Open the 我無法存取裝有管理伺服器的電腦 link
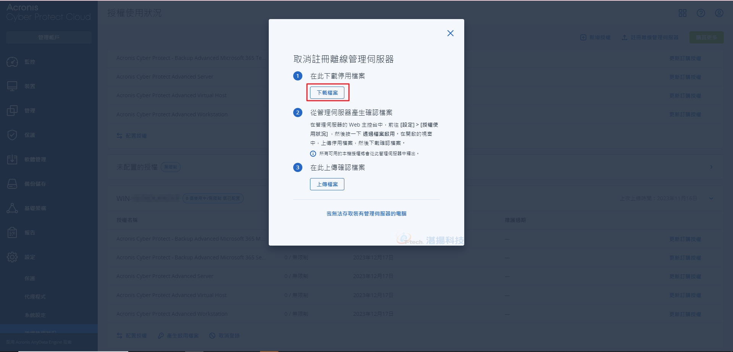Image resolution: width=733 pixels, height=352 pixels. click(x=366, y=214)
